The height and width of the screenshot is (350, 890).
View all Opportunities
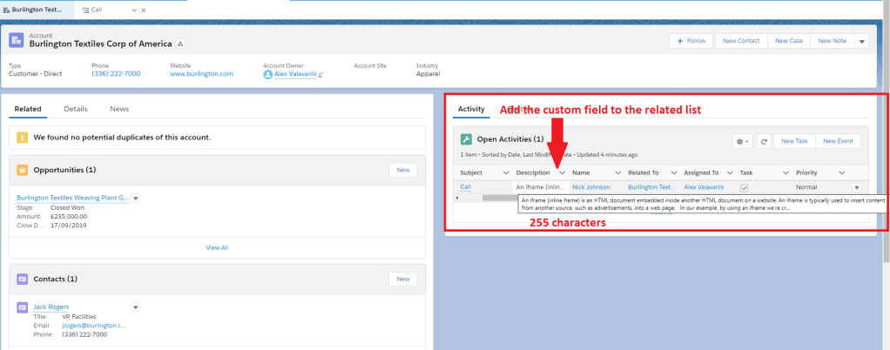pyautogui.click(x=217, y=247)
